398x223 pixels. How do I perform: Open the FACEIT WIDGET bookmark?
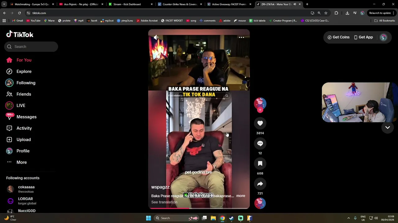[172, 21]
